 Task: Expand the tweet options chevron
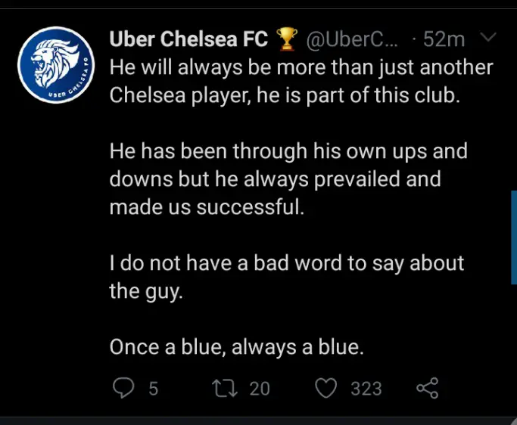tap(487, 36)
